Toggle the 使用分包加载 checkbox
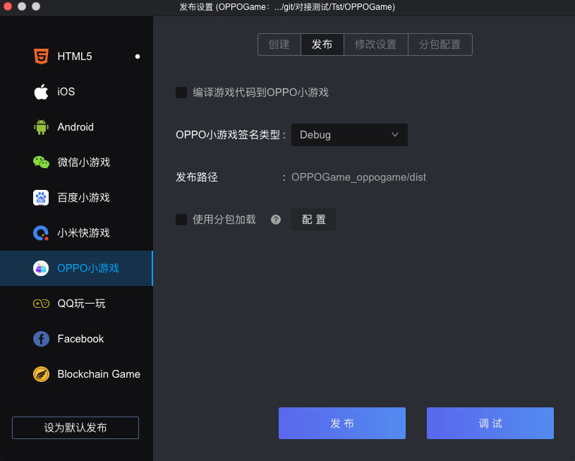 (181, 220)
